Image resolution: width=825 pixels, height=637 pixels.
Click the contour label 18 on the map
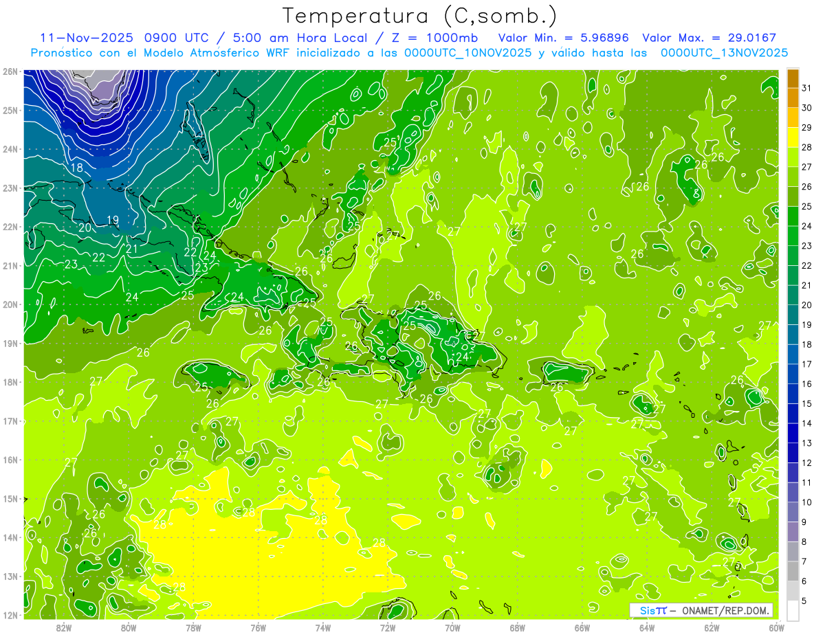[76, 168]
